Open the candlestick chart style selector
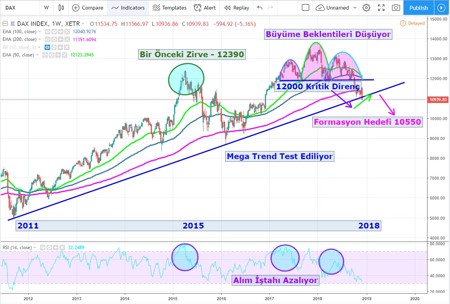Screen dimensions: 450x304 click(x=61, y=8)
